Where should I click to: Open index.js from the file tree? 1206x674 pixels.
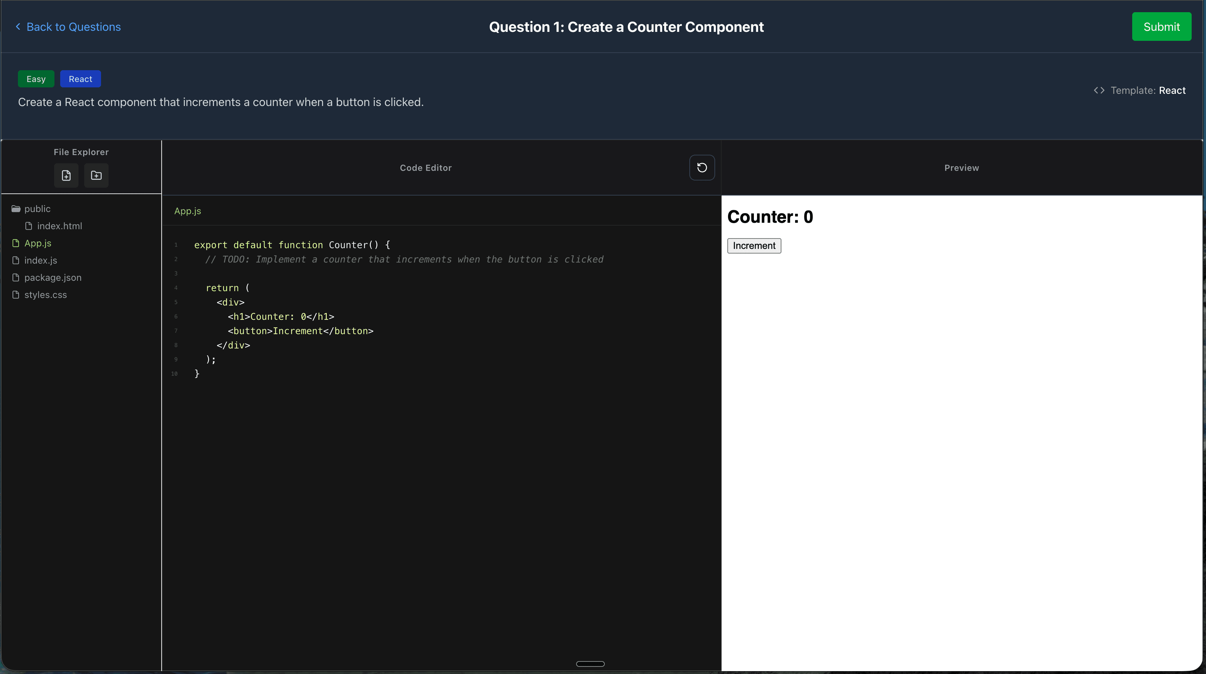(x=40, y=260)
